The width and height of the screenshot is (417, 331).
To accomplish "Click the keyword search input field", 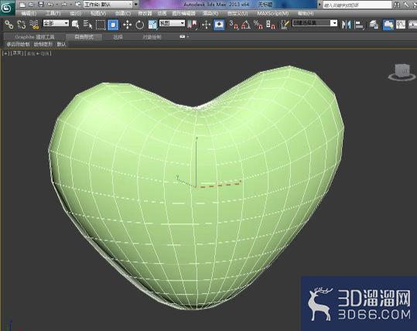I will pos(357,5).
